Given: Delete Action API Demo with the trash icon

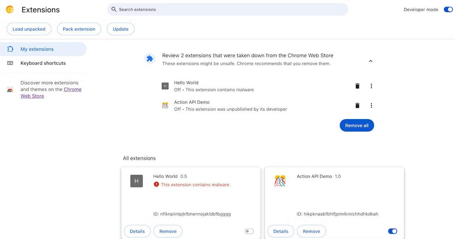Looking at the screenshot, I should (357, 105).
